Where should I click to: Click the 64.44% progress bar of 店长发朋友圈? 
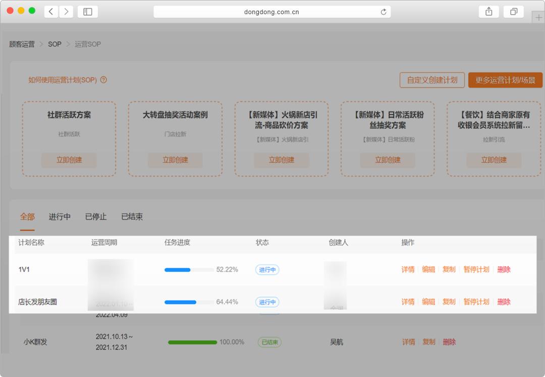click(189, 302)
